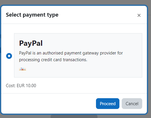
Task: Choose the PayPal payment option box
Action: pyautogui.click(x=78, y=55)
